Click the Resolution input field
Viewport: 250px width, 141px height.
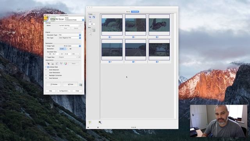click(63, 49)
